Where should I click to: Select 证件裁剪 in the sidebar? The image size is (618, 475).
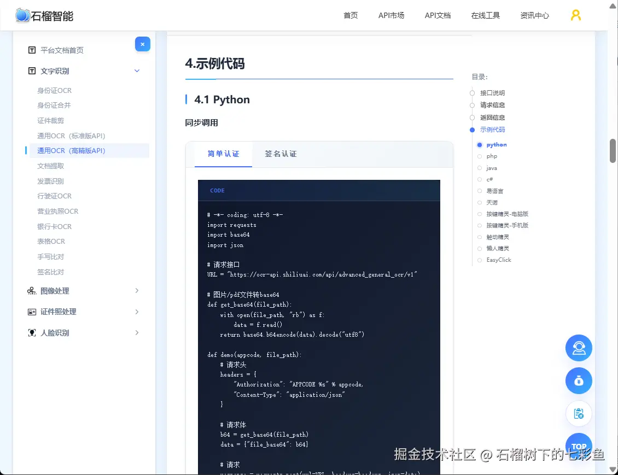(x=50, y=120)
